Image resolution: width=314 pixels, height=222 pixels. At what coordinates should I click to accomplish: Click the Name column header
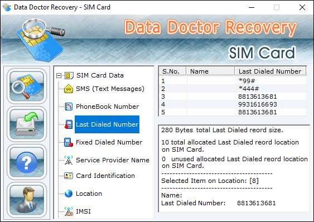(x=210, y=71)
